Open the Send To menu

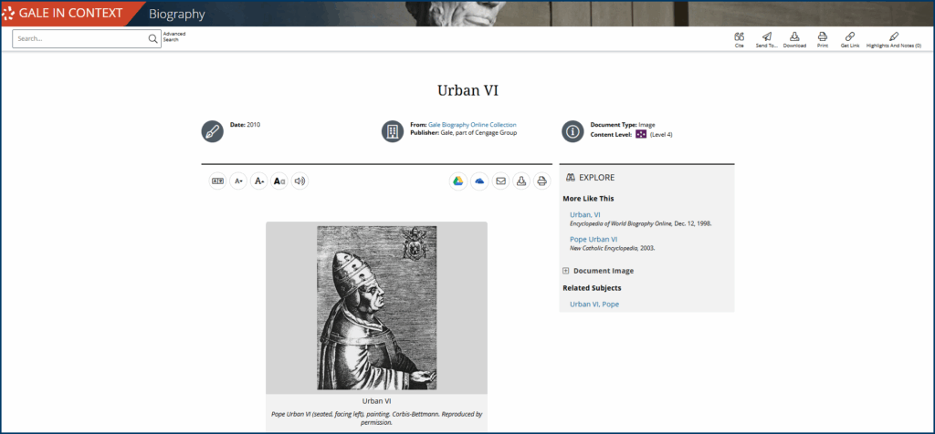(x=767, y=40)
